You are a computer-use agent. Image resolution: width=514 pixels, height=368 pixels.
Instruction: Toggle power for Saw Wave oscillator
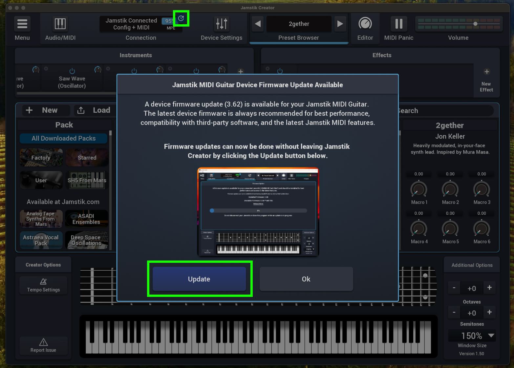coord(72,71)
